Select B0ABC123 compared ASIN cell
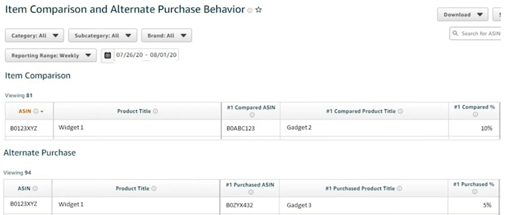Screen dimensions: 507x215 (251, 128)
